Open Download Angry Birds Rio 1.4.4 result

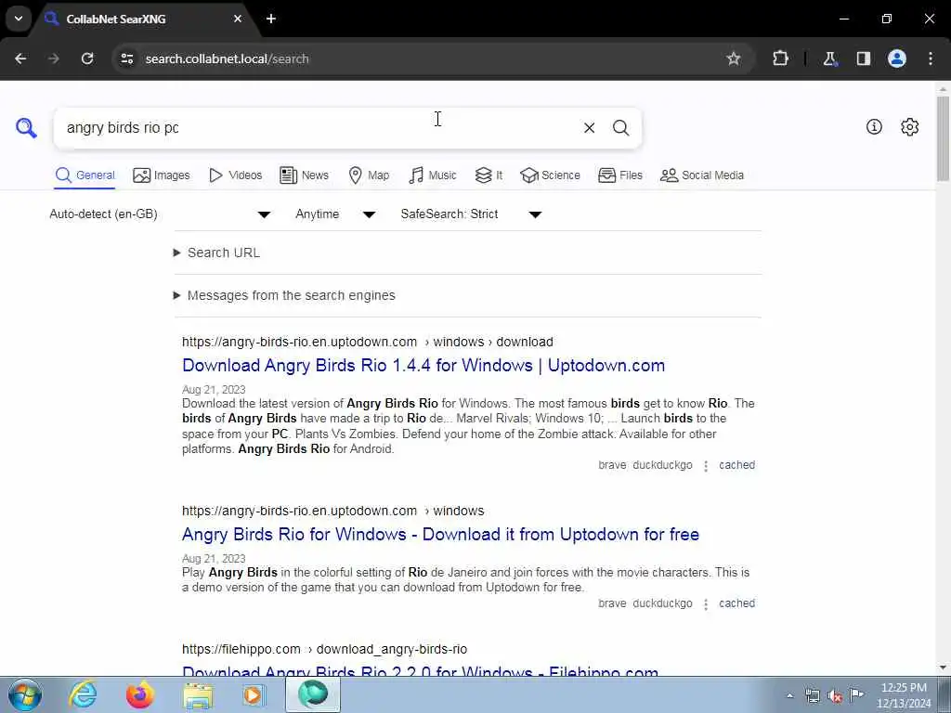(423, 366)
